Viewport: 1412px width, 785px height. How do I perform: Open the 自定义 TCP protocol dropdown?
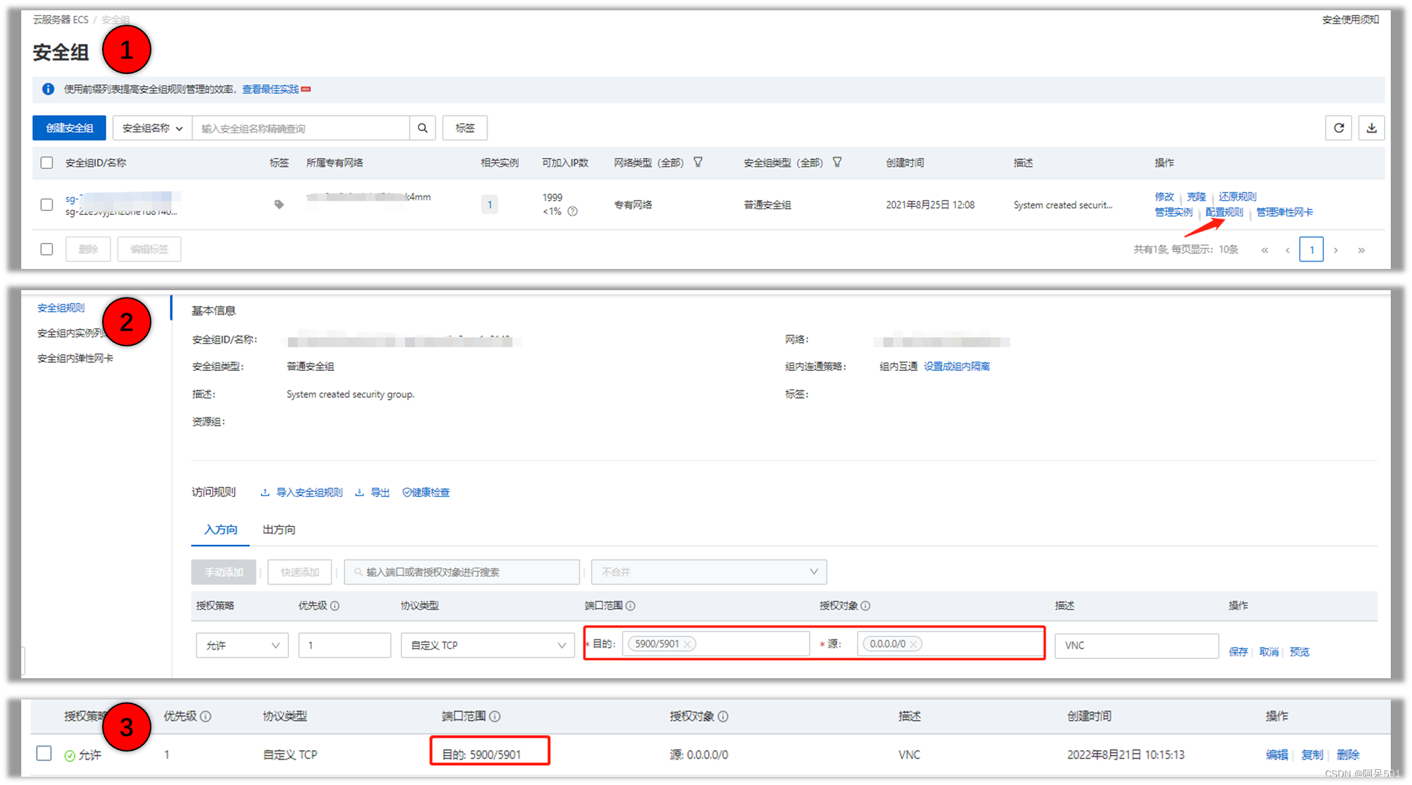487,645
